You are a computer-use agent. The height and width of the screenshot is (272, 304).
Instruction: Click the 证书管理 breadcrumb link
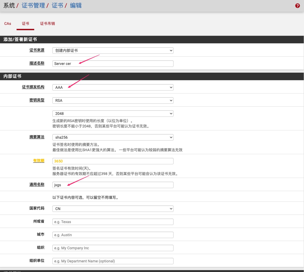[33, 6]
